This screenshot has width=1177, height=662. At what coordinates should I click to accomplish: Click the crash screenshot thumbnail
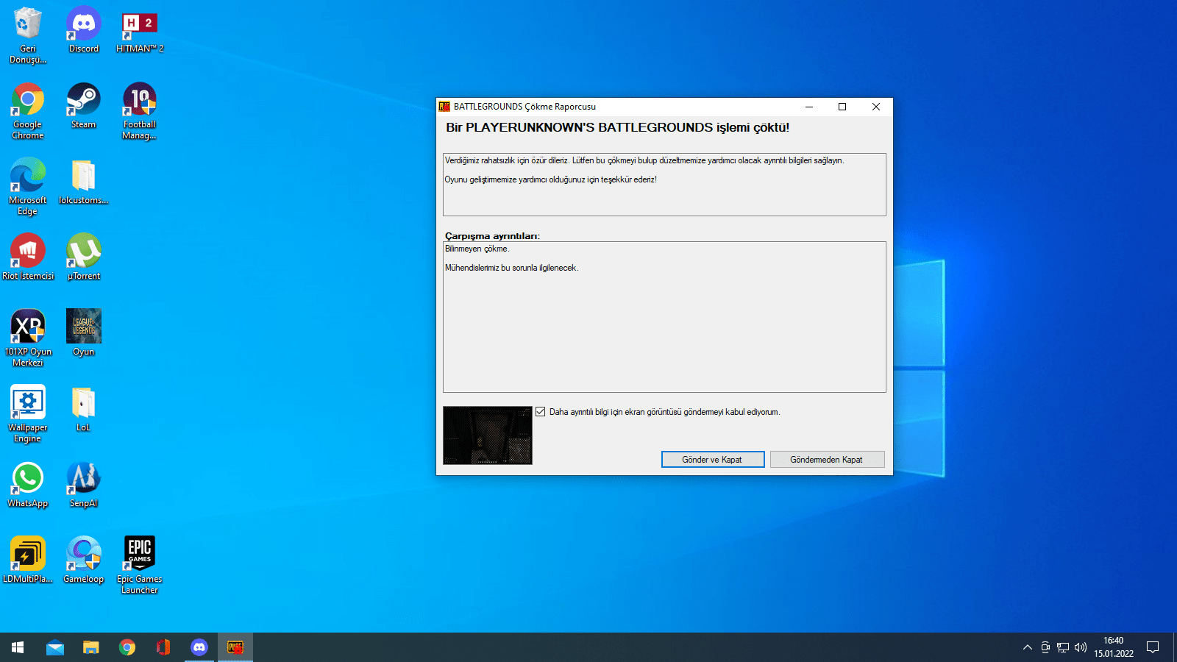[488, 435]
